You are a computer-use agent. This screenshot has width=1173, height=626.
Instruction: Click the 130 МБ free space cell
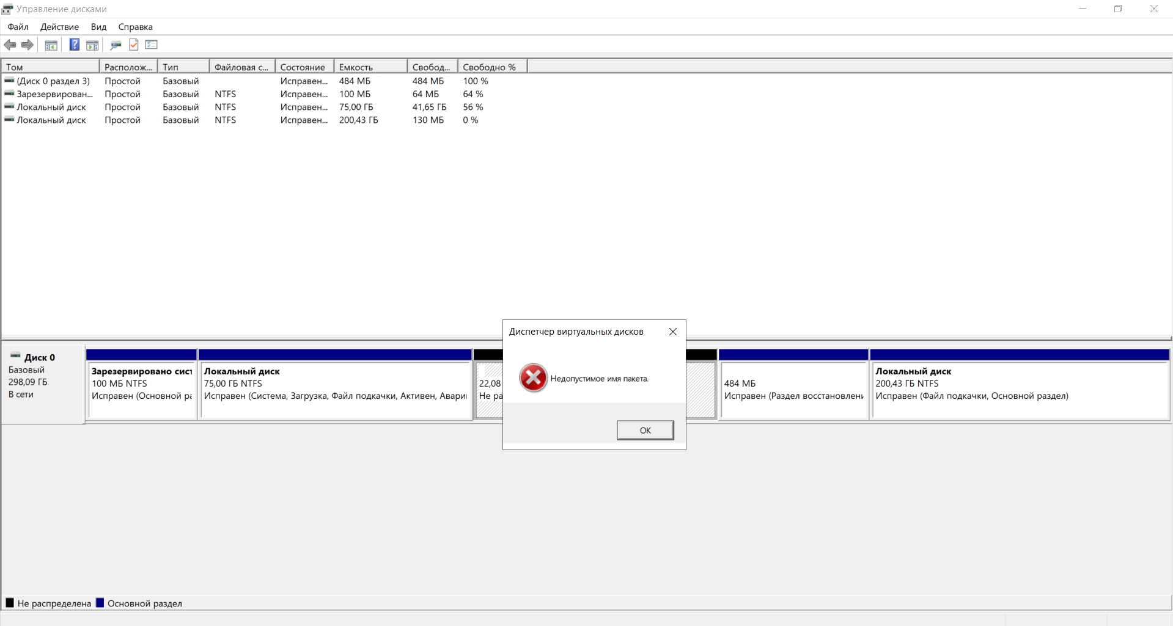coord(428,120)
